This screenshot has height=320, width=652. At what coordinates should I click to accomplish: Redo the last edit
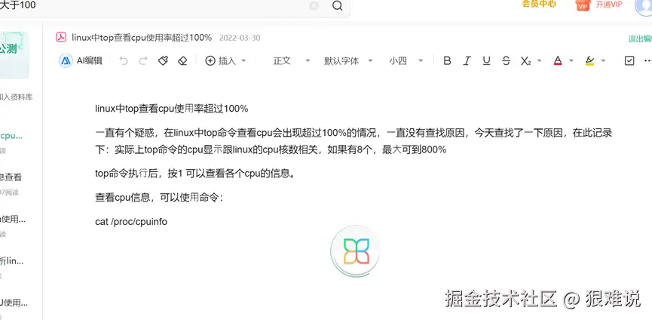point(143,60)
